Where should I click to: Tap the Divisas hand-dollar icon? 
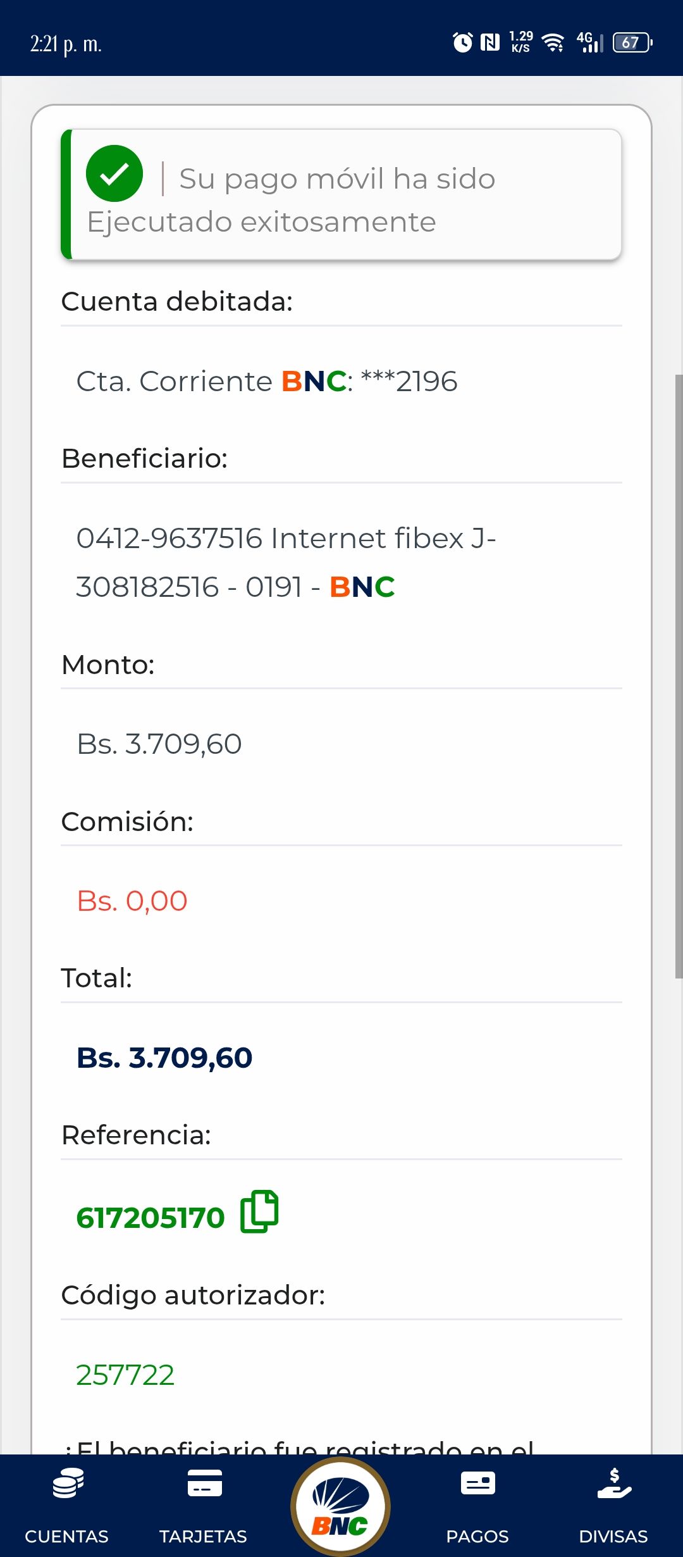click(613, 1484)
